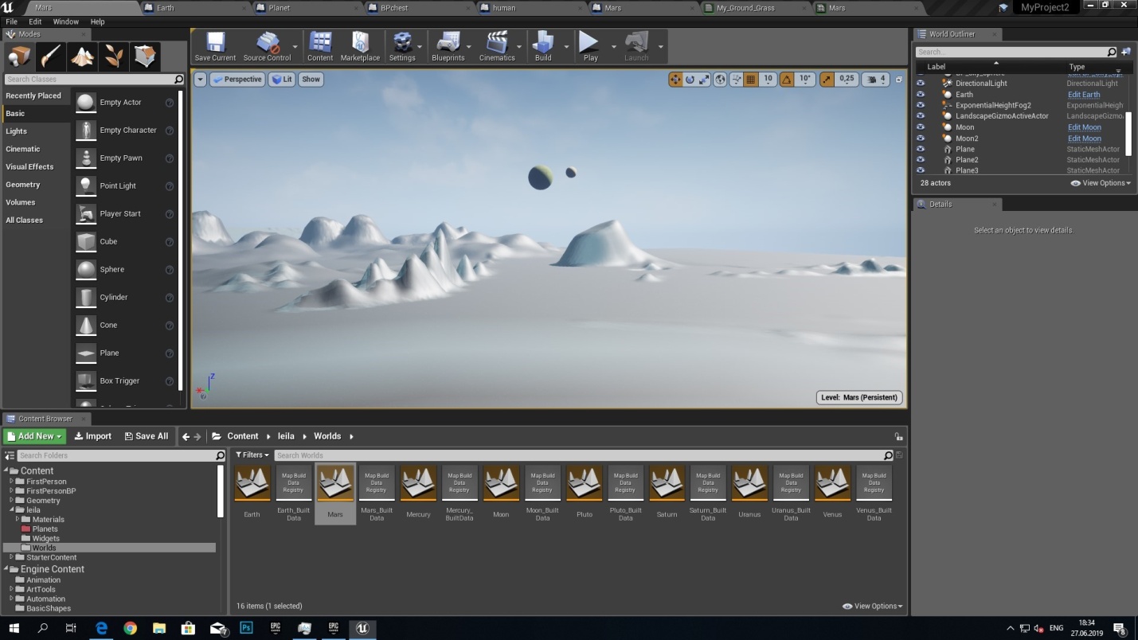Open Play options dropdown arrow
The width and height of the screenshot is (1138, 640).
coord(613,47)
